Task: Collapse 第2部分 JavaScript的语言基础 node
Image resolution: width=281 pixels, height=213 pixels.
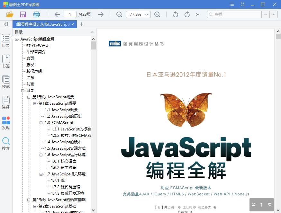Action: (29, 200)
